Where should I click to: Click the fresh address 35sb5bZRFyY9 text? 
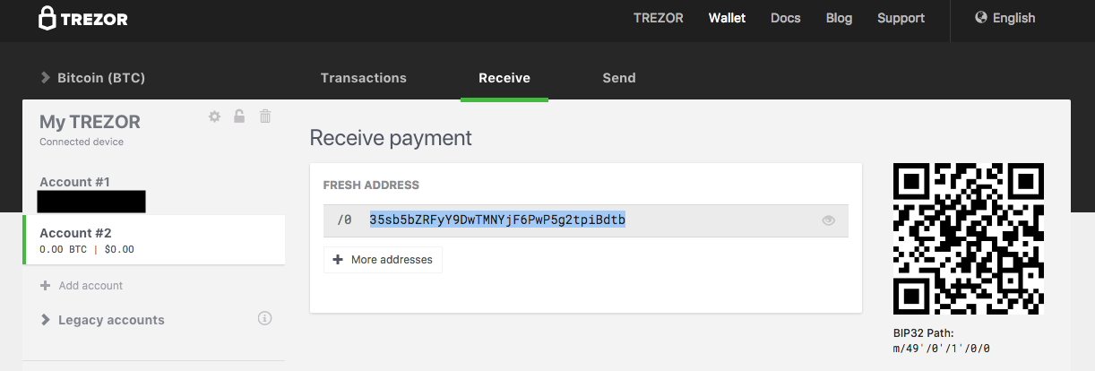pos(497,220)
